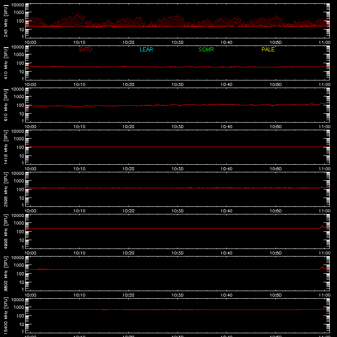
Task: Select the 15400 MHz [SFU] axis title
Action: point(5,316)
